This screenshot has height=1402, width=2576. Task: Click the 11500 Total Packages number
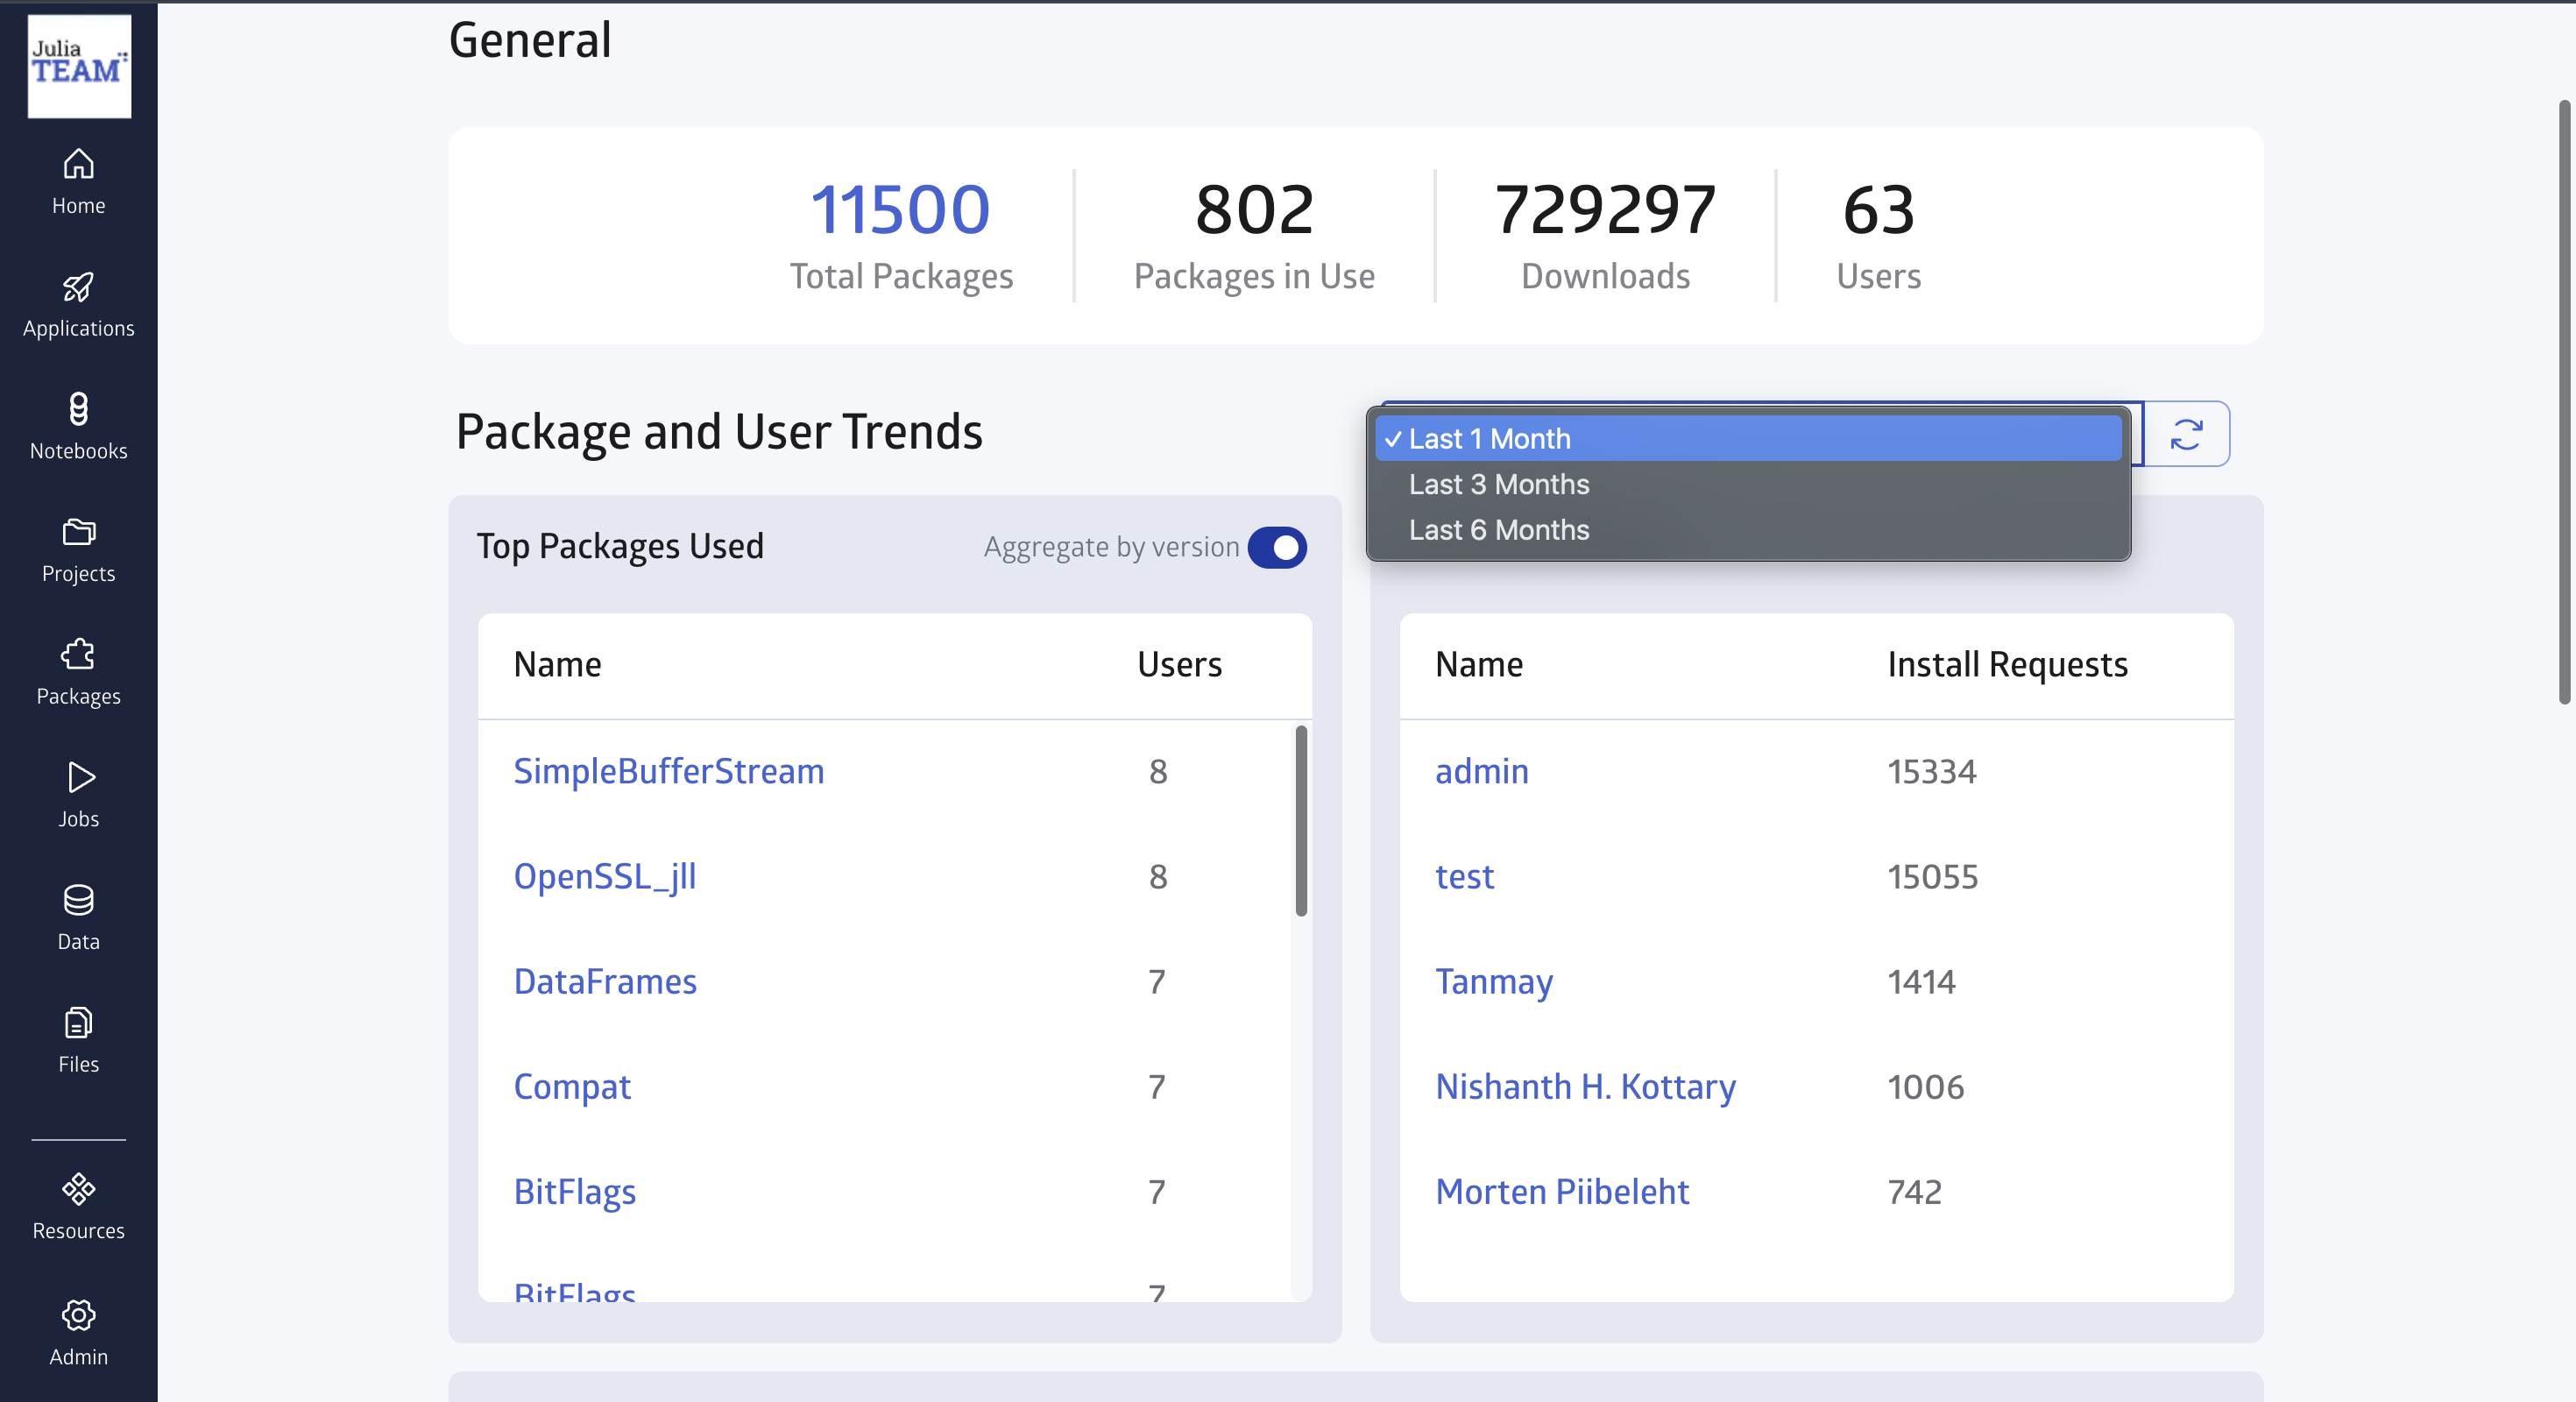coord(900,209)
